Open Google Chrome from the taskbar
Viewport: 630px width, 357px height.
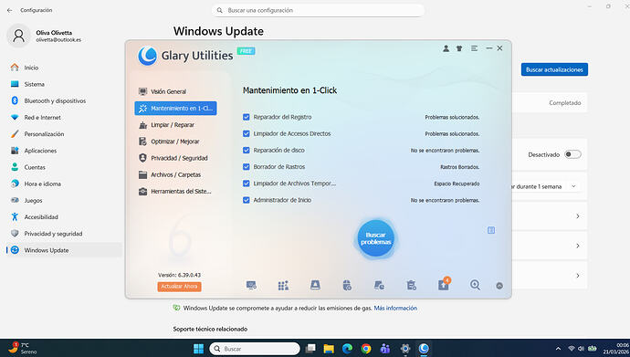365,349
